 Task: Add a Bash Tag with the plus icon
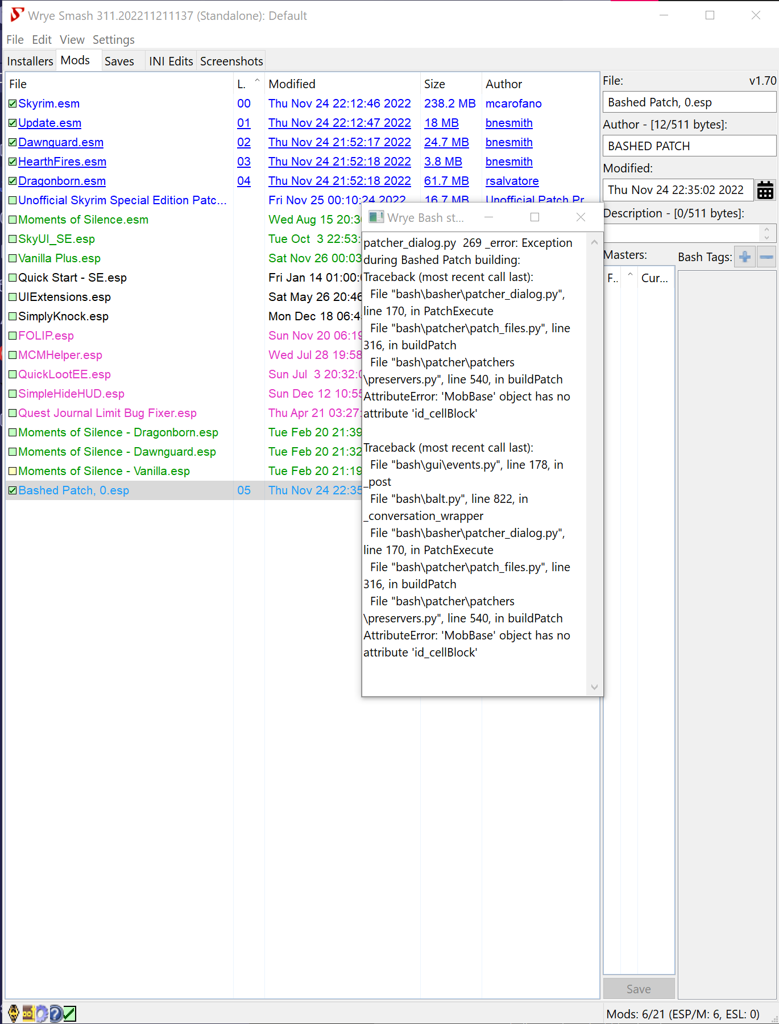[745, 257]
